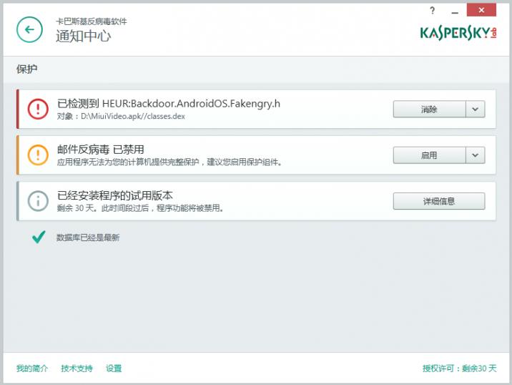
Task: Expand dropdown arrow next to 启用 button
Action: 475,155
